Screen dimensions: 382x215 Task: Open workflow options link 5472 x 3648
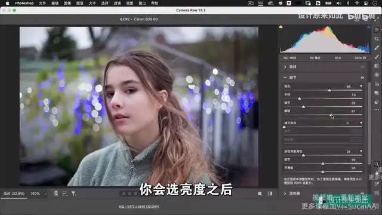pyautogui.click(x=139, y=207)
